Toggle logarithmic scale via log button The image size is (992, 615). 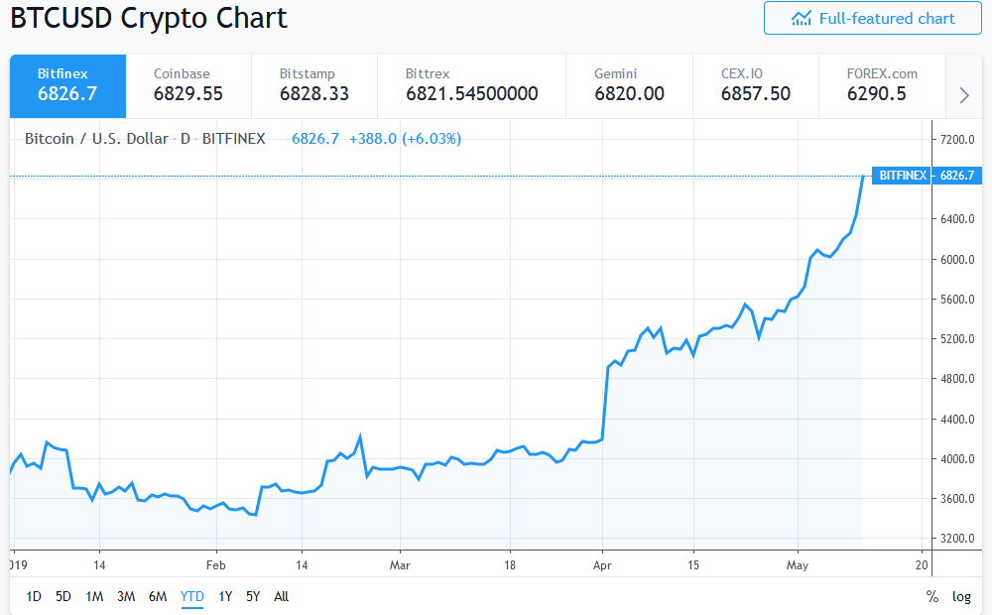point(960,596)
